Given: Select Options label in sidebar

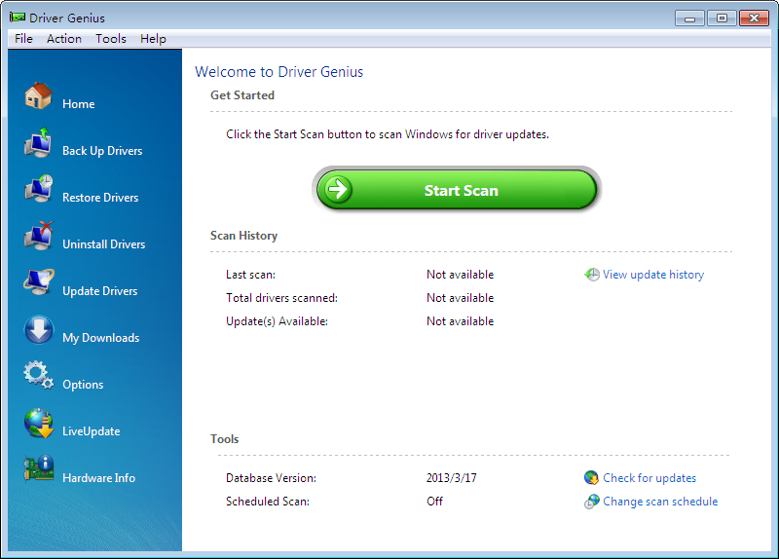Looking at the screenshot, I should (83, 384).
